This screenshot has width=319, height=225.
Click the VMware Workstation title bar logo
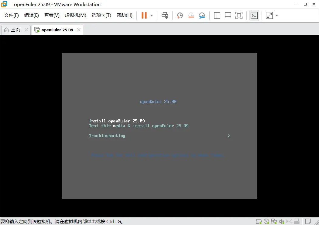[4, 4]
